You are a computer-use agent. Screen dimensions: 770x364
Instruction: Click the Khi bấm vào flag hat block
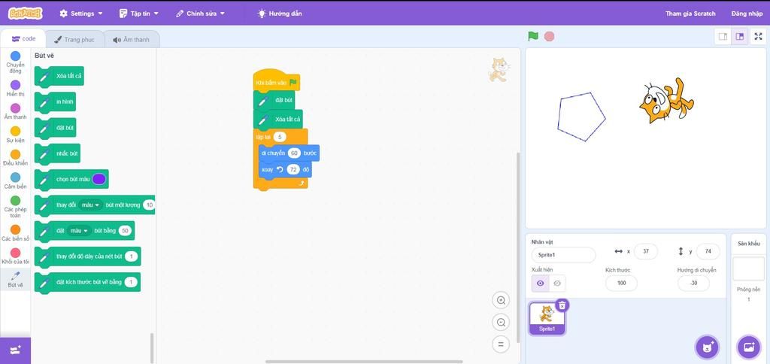[277, 81]
